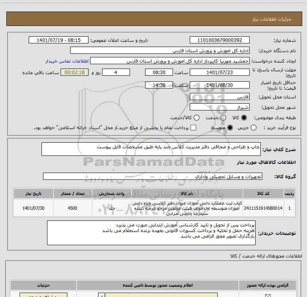Select the کالا radio button

[x=244, y=118]
